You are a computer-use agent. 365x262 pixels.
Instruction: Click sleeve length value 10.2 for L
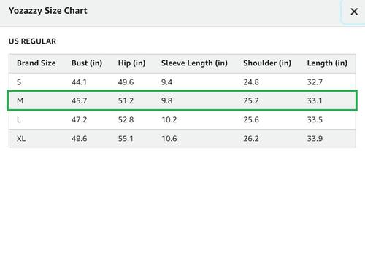pos(169,119)
